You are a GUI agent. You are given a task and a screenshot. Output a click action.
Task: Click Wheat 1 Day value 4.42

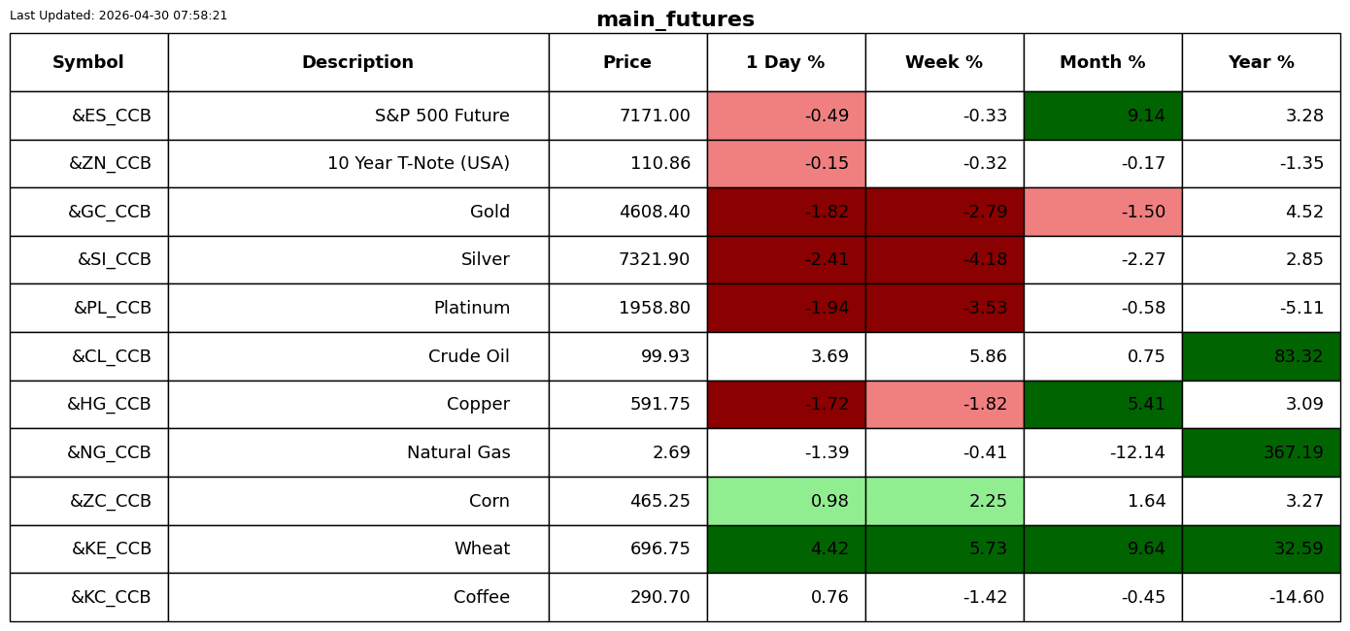pos(786,548)
